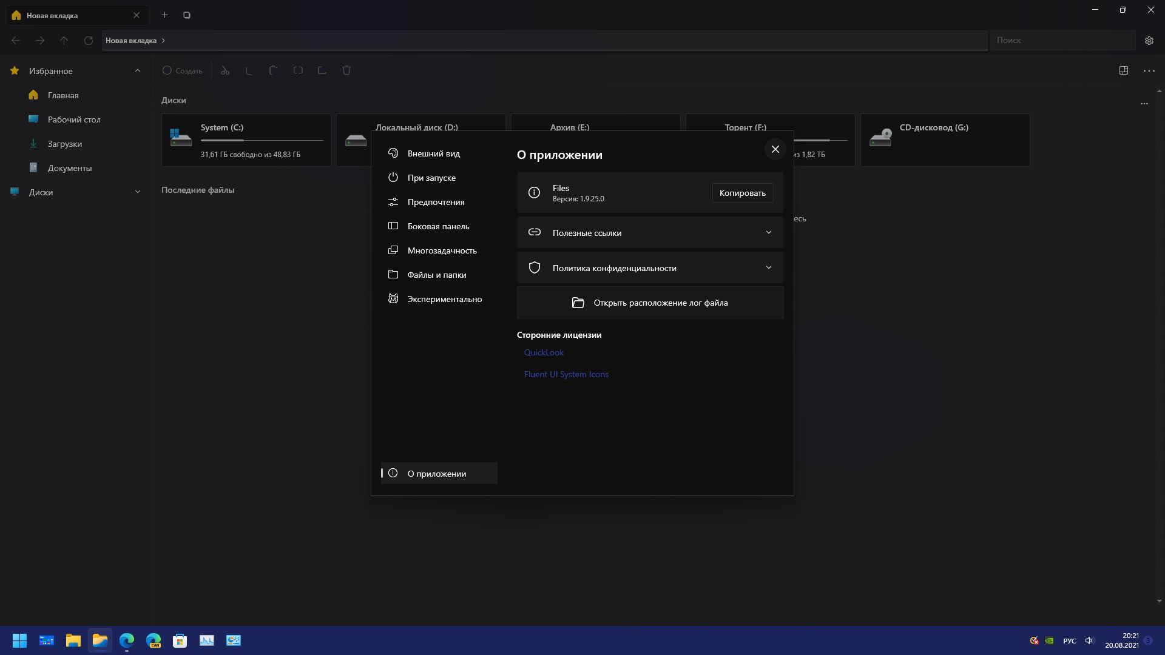Click the cut scissors icon in toolbar
Image resolution: width=1165 pixels, height=655 pixels.
click(x=225, y=70)
